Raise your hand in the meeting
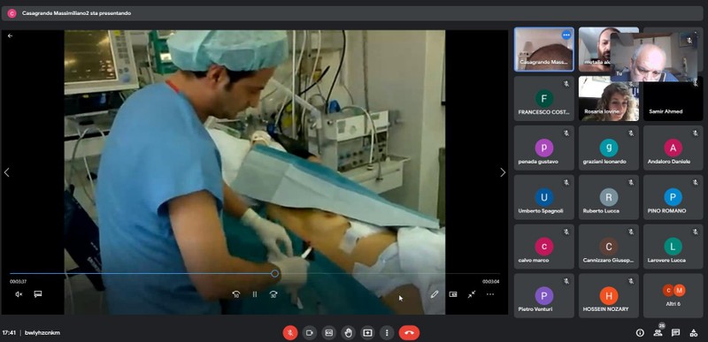This screenshot has width=708, height=342. coord(348,333)
